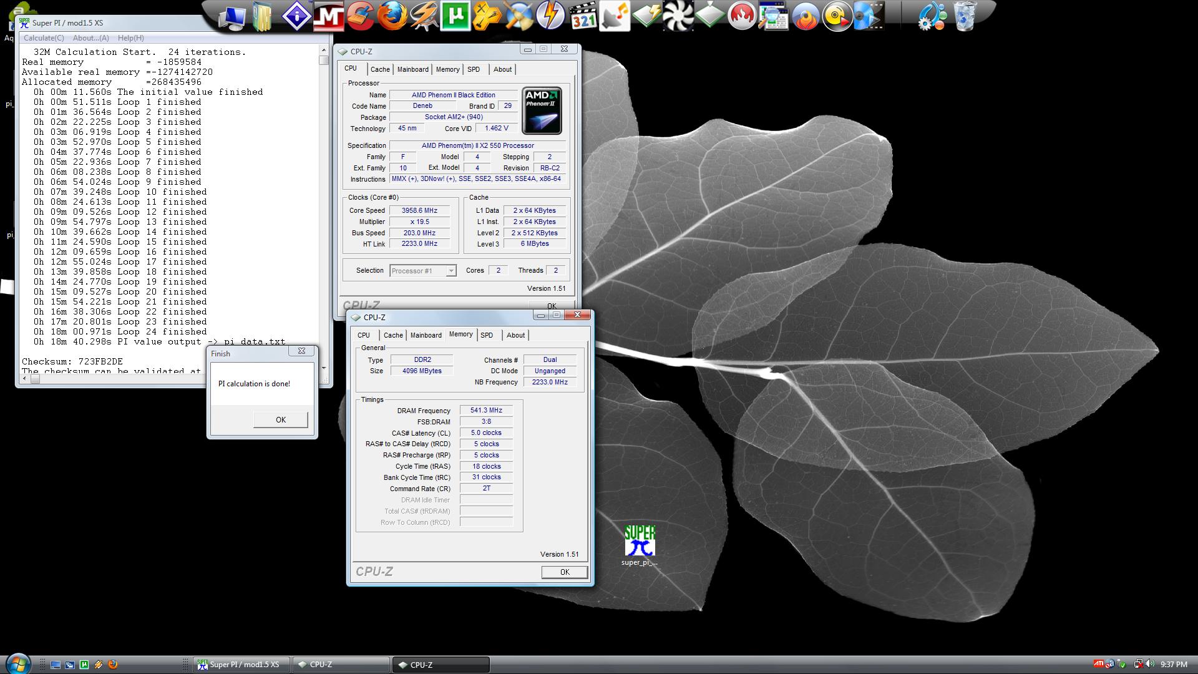Click the AMD Phenom II logo image
1198x674 pixels.
click(542, 110)
